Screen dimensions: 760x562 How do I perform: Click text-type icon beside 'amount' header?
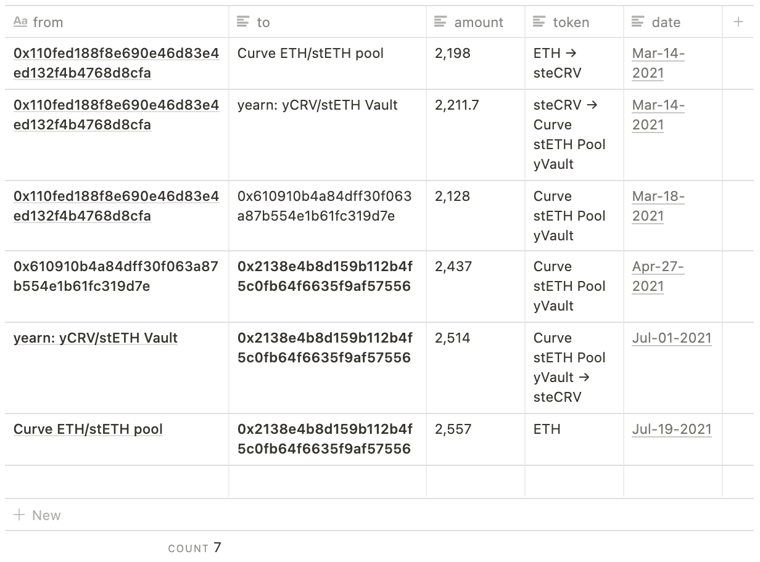pos(440,22)
